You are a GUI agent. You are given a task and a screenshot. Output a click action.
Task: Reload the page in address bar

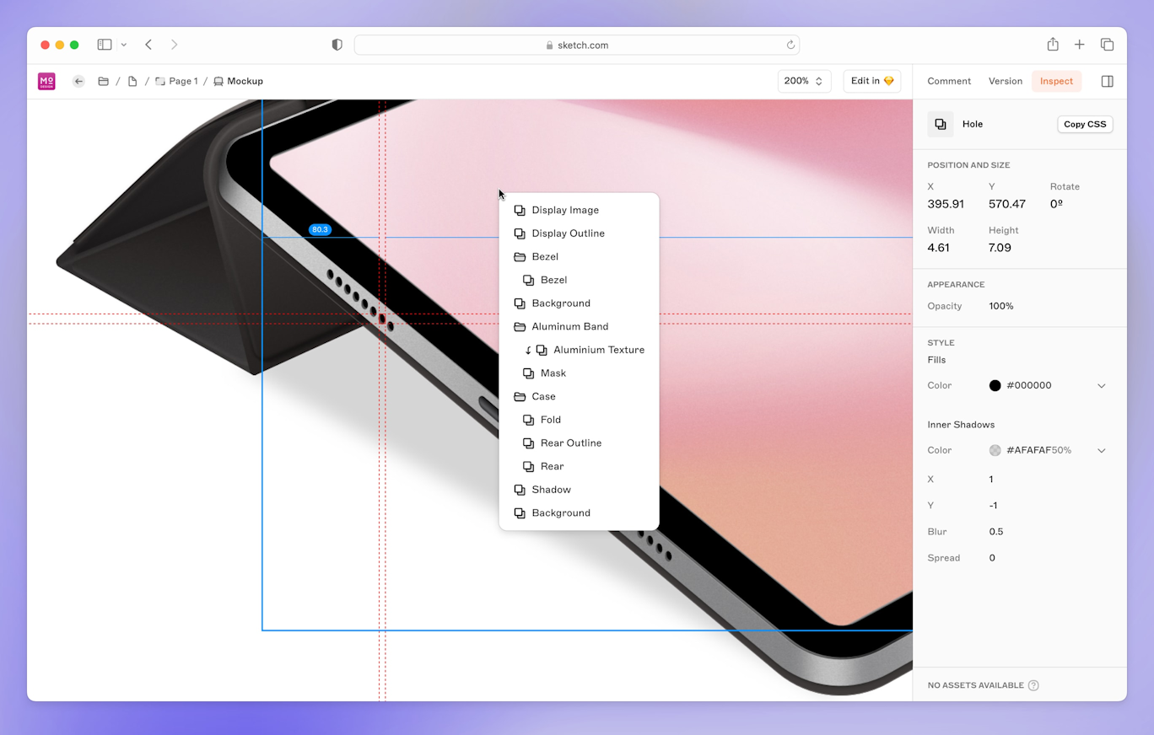pos(790,46)
